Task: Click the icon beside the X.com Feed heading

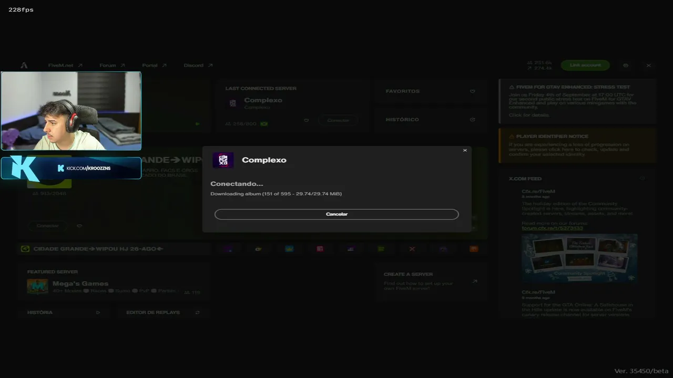Action: [642, 178]
